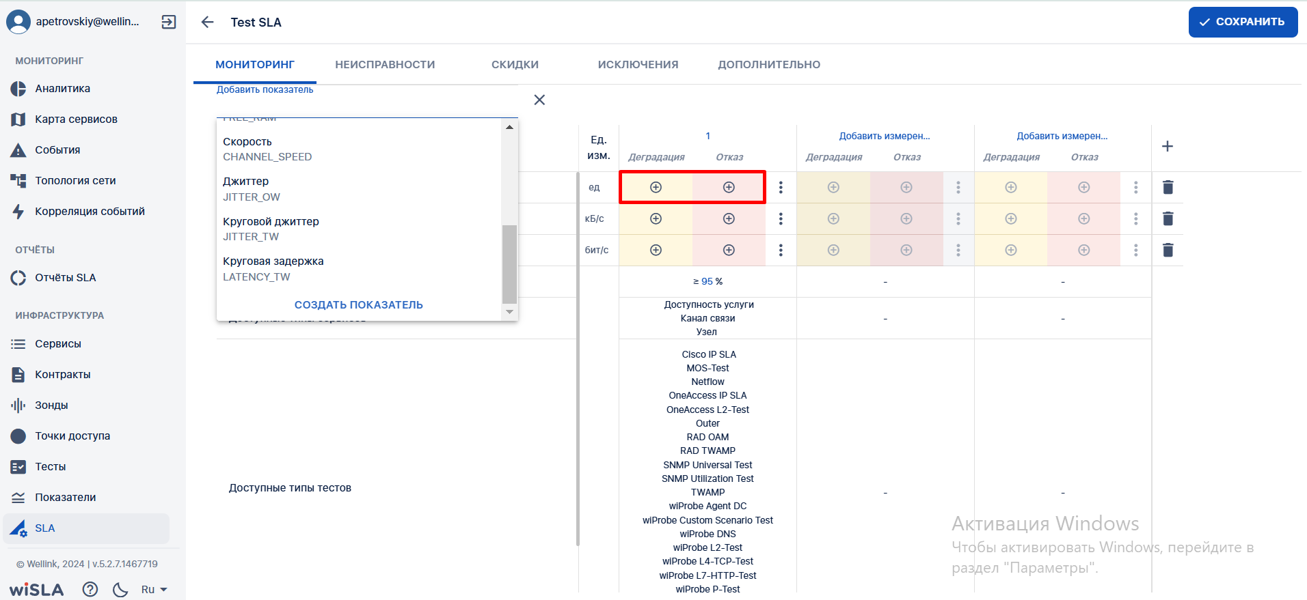
Task: Click the dropdown list scrollbar thumb
Action: [x=509, y=264]
